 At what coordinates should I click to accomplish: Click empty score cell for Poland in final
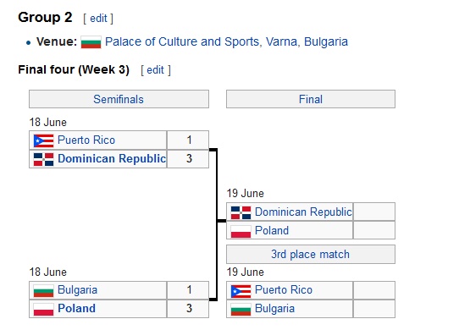(374, 230)
